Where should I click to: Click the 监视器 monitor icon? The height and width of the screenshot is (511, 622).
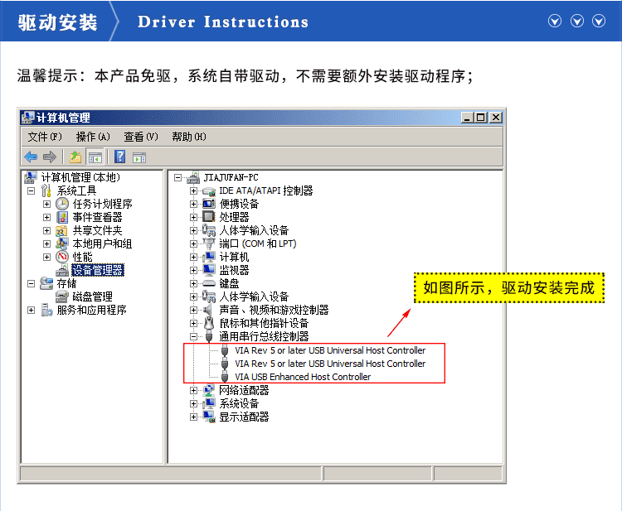[x=209, y=270]
